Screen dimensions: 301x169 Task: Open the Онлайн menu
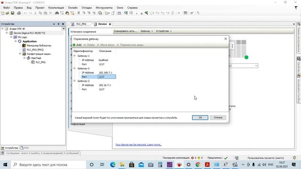(73, 8)
